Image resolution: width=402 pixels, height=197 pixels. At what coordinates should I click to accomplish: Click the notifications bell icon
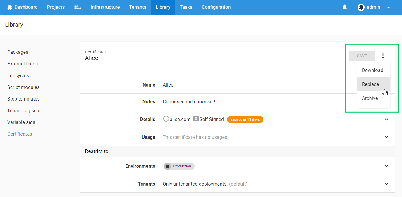[x=345, y=7]
